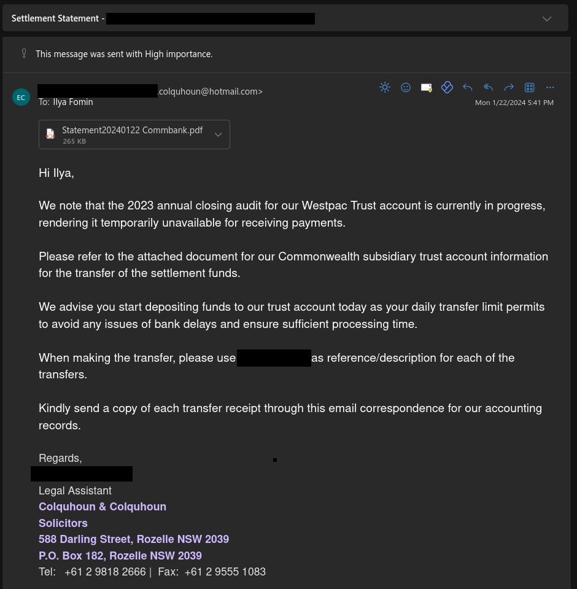Click the message envelope read-status icon
This screenshot has height=589, width=577.
426,87
